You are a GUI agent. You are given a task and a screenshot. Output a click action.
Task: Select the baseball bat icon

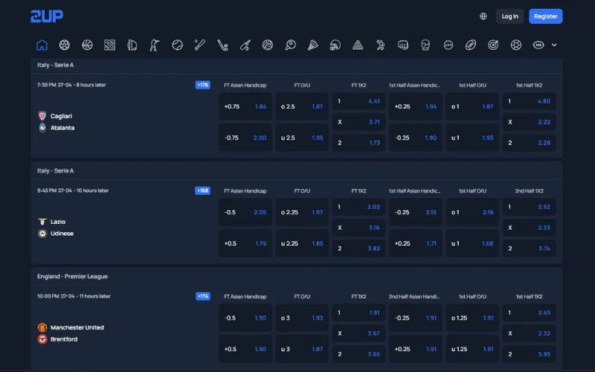pyautogui.click(x=200, y=45)
